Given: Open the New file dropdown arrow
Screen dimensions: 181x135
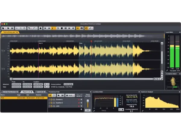Looking at the screenshot, I should click(5, 28).
